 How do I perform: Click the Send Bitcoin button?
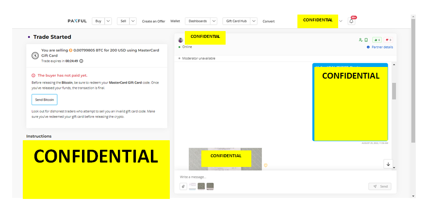pyautogui.click(x=45, y=100)
